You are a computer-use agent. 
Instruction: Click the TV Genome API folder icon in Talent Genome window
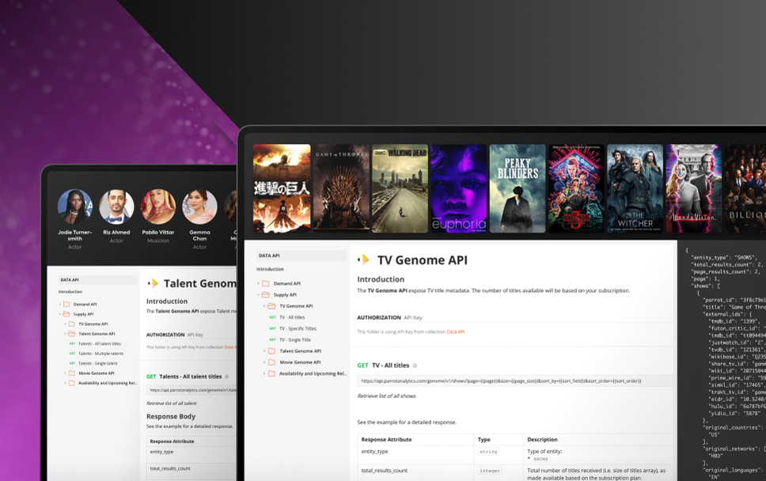point(72,324)
